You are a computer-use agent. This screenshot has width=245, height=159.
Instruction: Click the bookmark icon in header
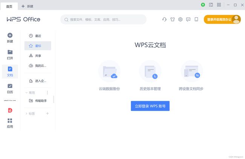[196, 19]
